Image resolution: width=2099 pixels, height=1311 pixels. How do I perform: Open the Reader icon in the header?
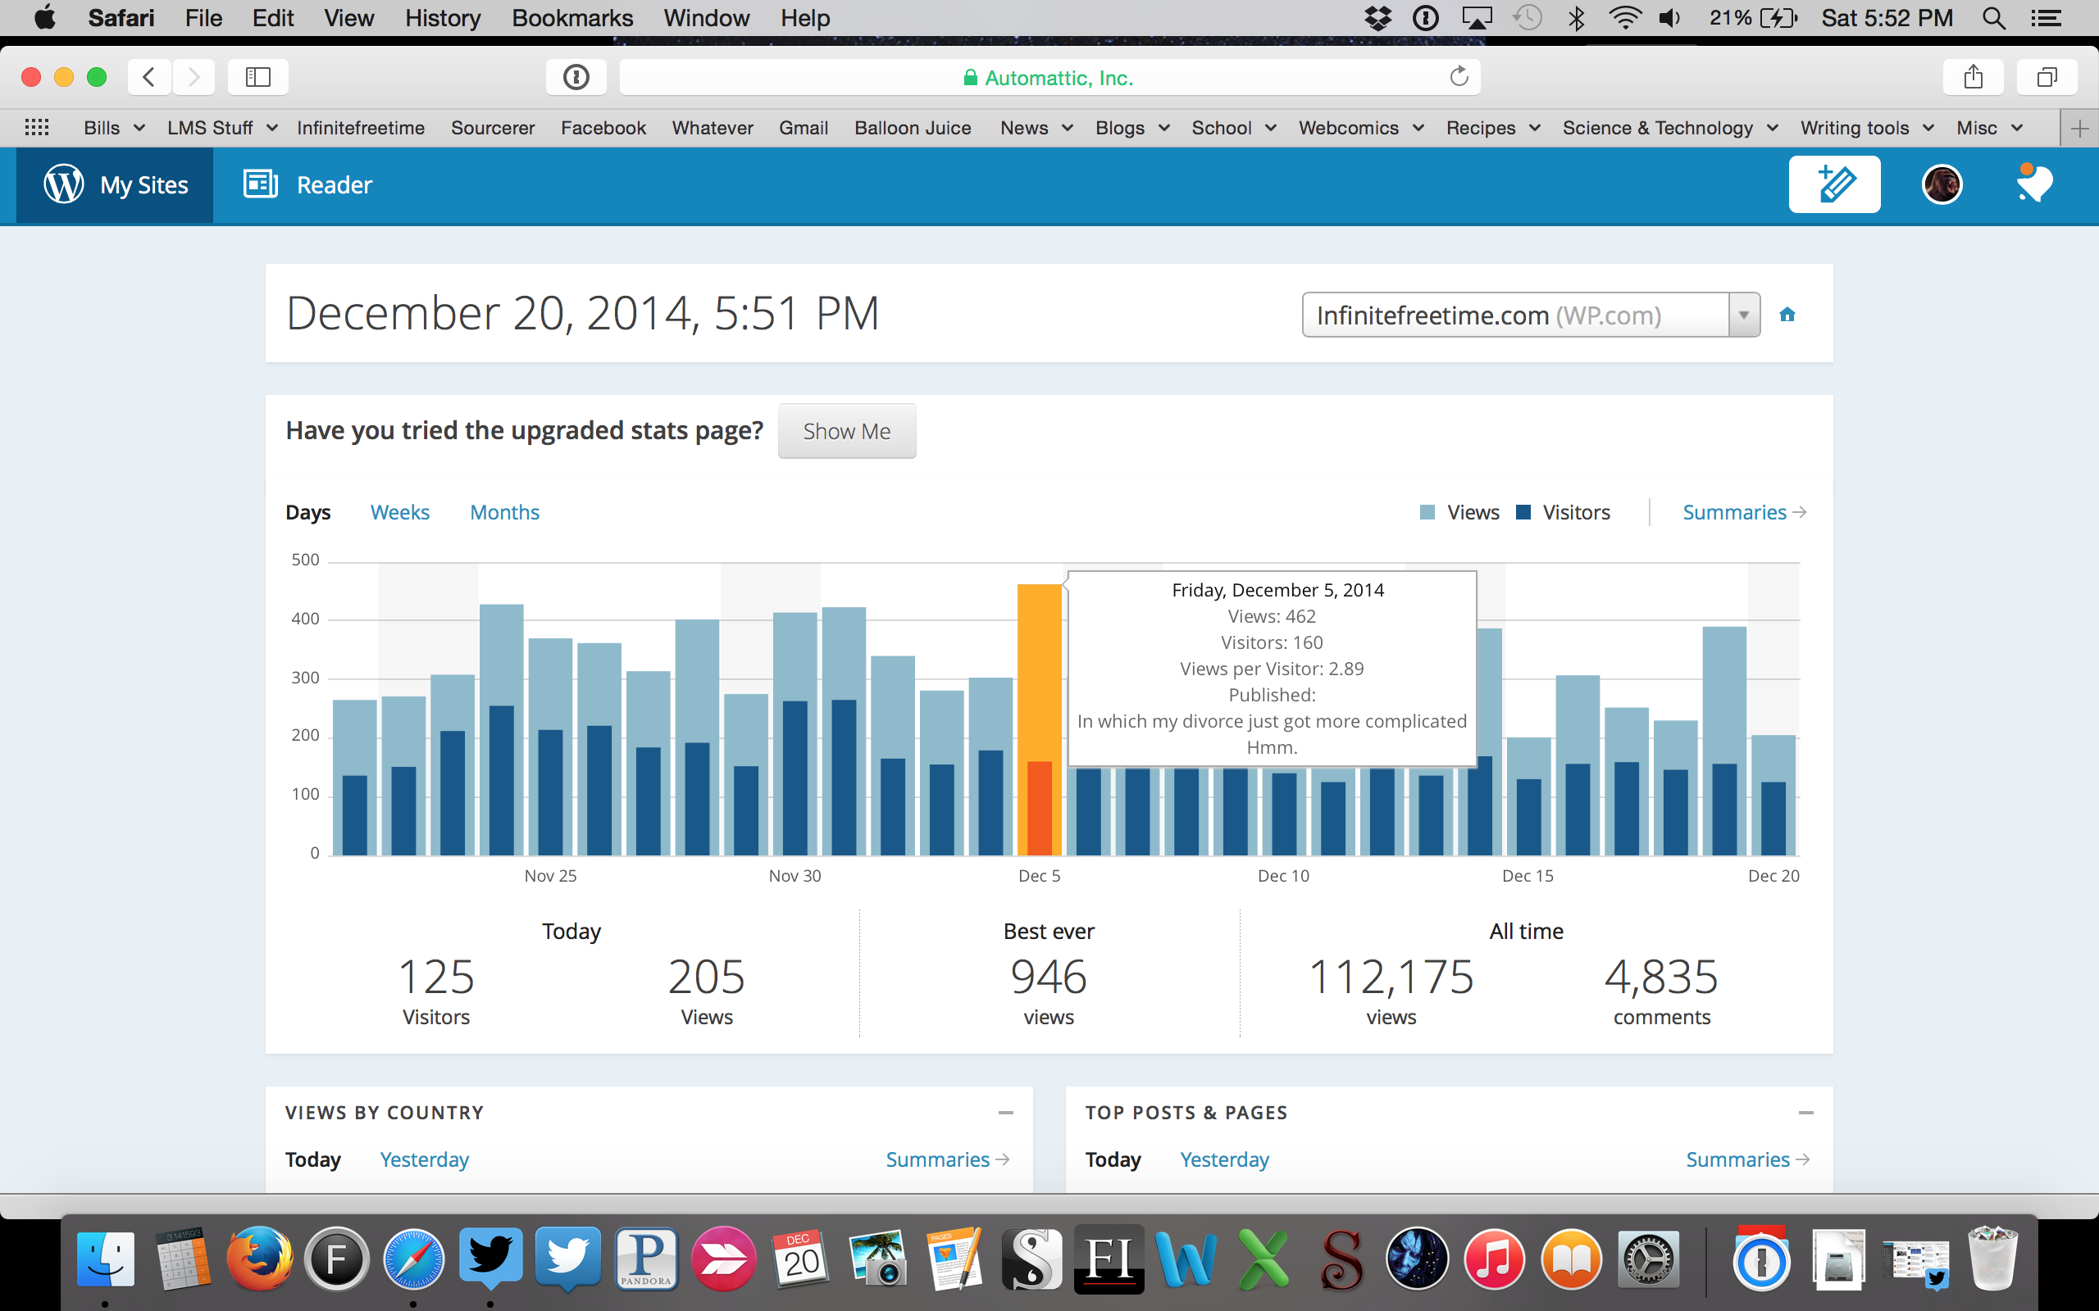pyautogui.click(x=260, y=184)
